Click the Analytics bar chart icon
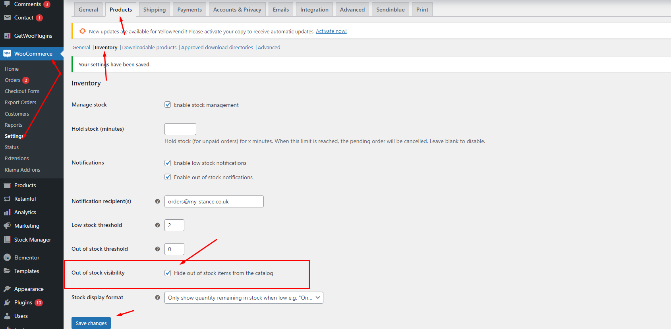The image size is (671, 329). click(7, 212)
